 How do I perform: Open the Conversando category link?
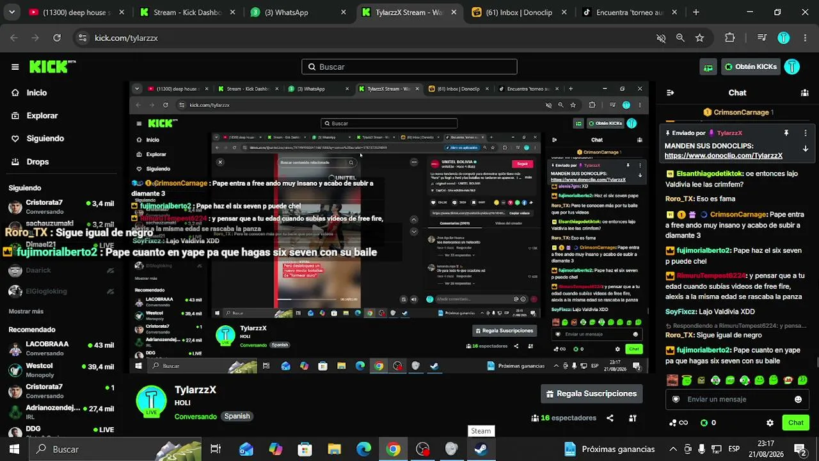click(x=196, y=416)
